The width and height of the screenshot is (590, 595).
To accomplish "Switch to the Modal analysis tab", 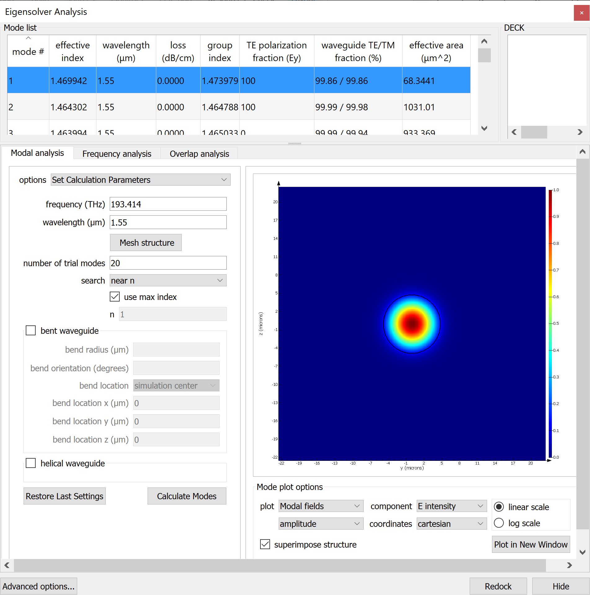I will (38, 153).
